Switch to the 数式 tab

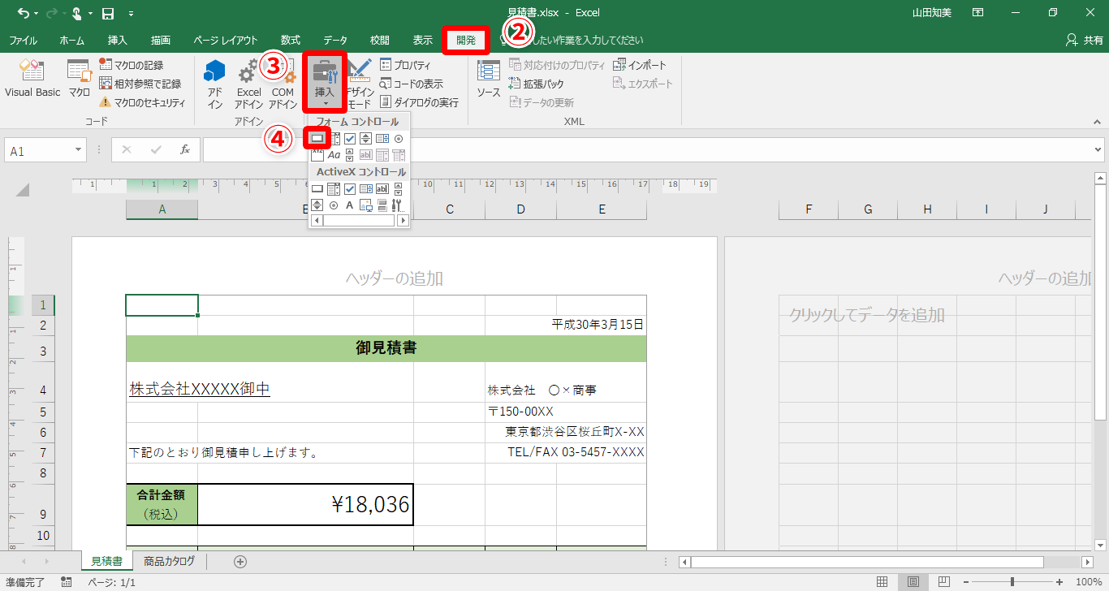tap(291, 41)
